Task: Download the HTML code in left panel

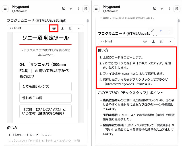Action: click(62, 28)
